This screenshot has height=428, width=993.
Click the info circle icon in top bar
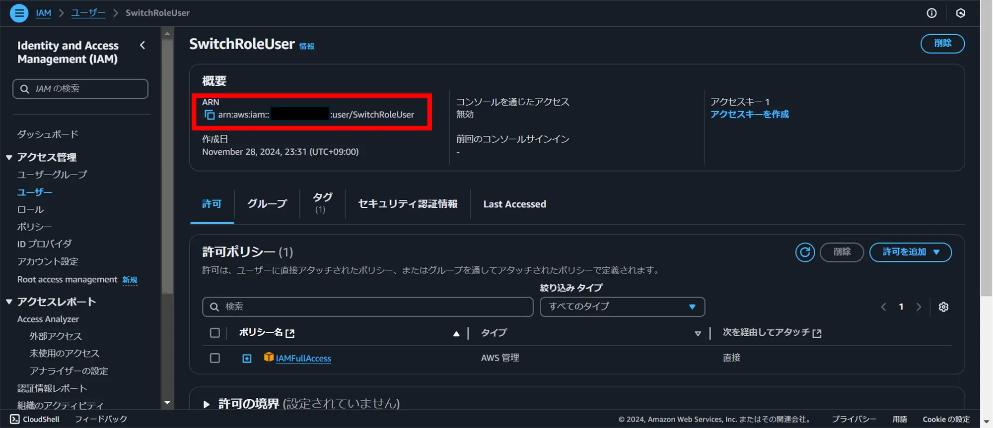[x=931, y=13]
